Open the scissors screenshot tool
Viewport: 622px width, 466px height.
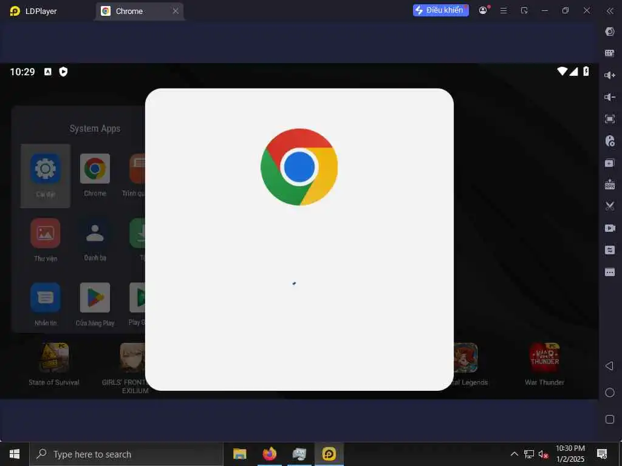click(610, 206)
